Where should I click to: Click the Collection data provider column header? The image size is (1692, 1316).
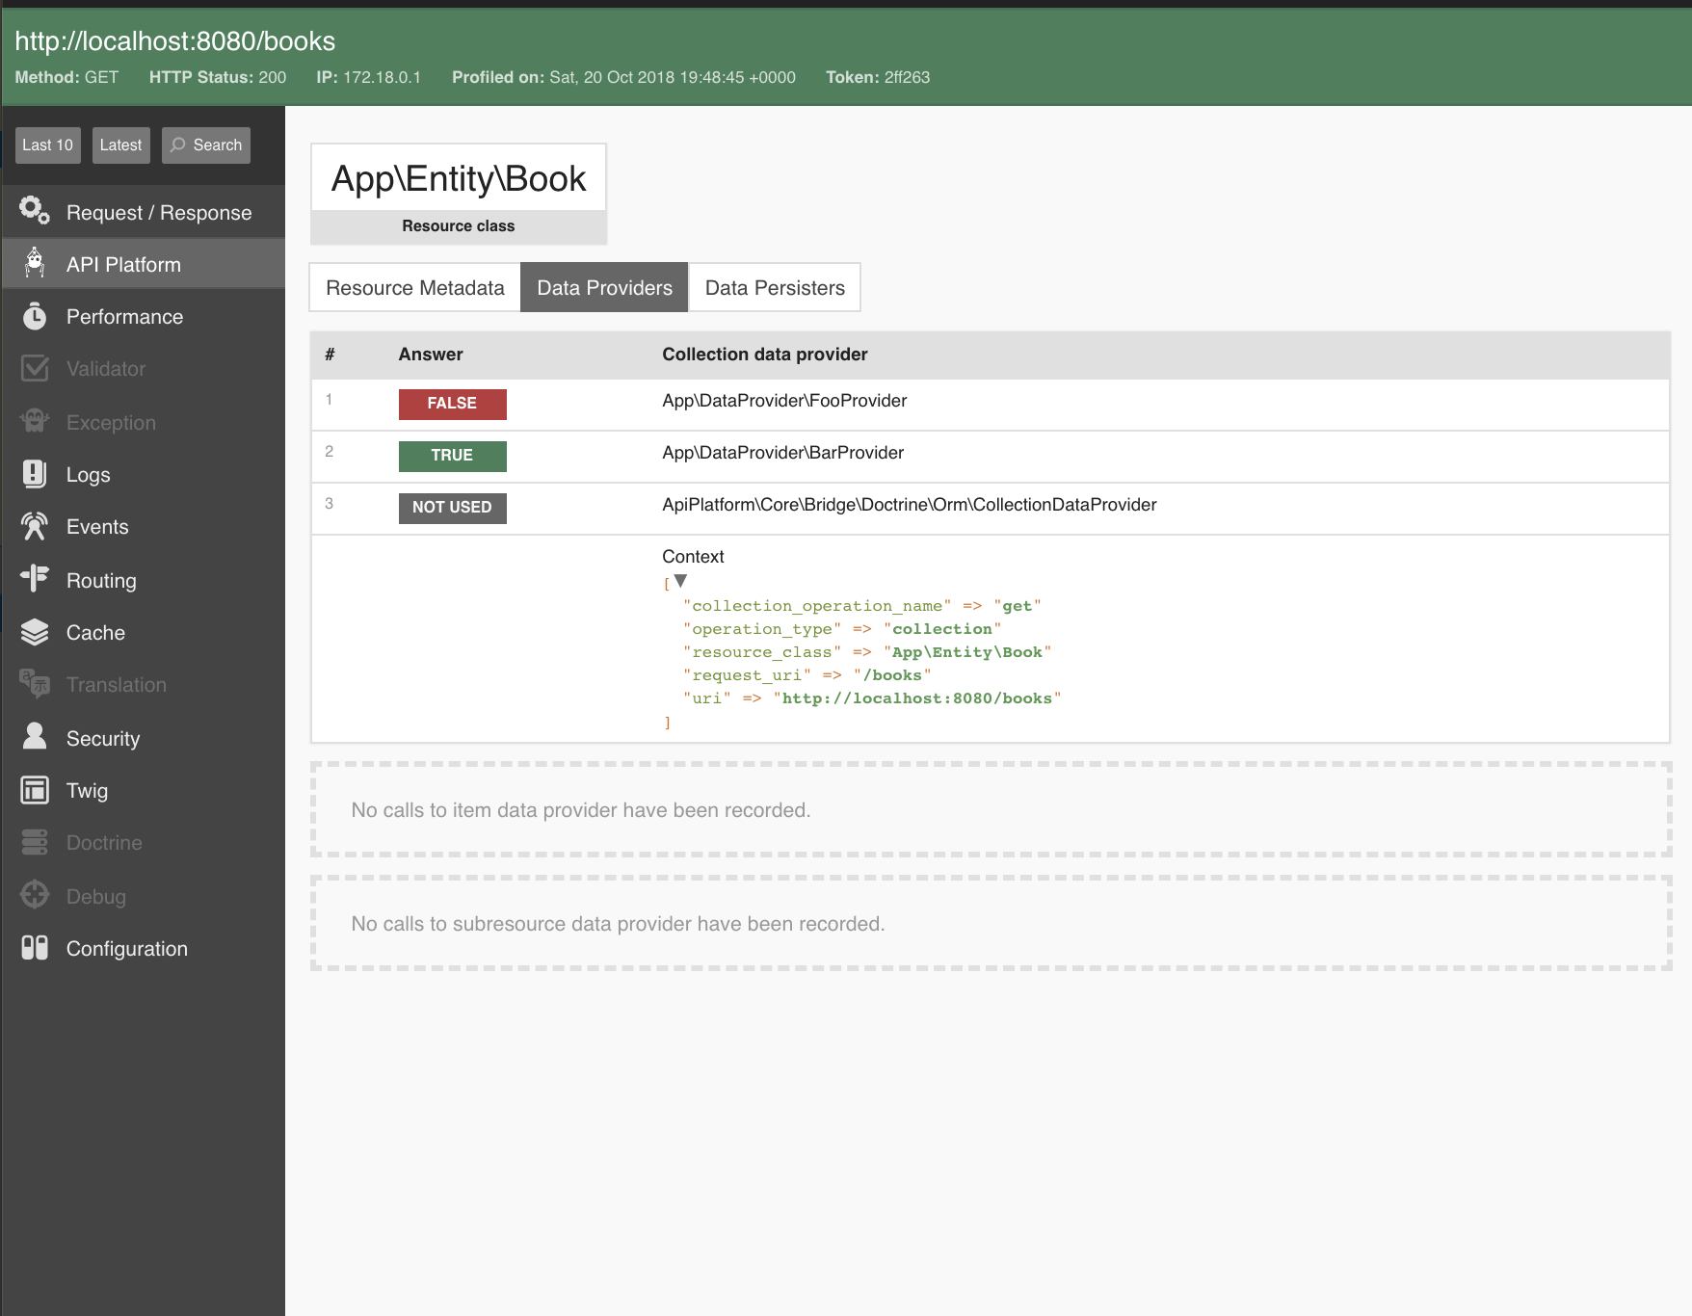coord(765,355)
